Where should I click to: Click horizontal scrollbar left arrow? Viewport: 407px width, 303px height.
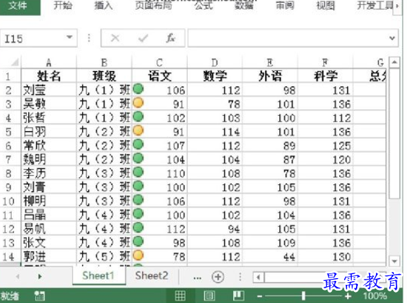coord(259,277)
